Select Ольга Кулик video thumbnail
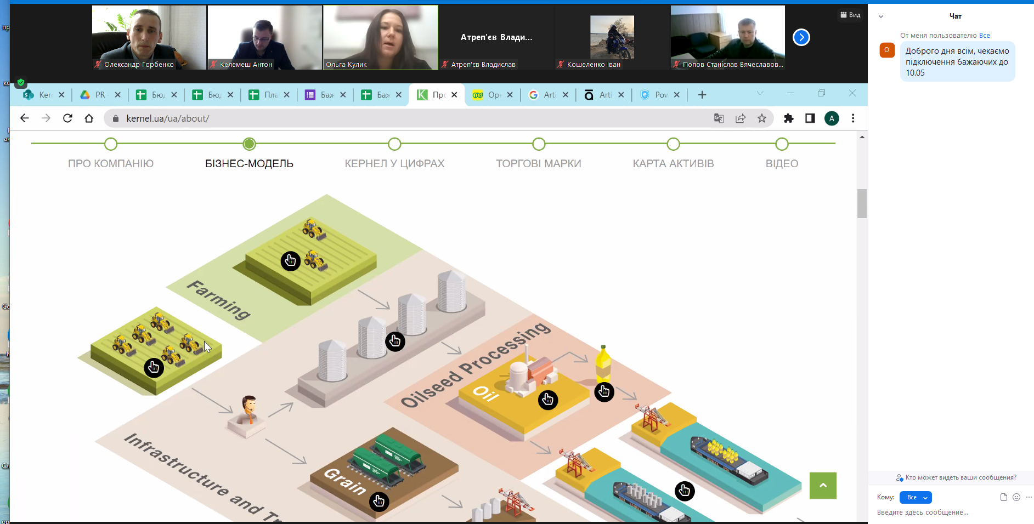Screen dimensions: 1034x524 click(x=380, y=37)
